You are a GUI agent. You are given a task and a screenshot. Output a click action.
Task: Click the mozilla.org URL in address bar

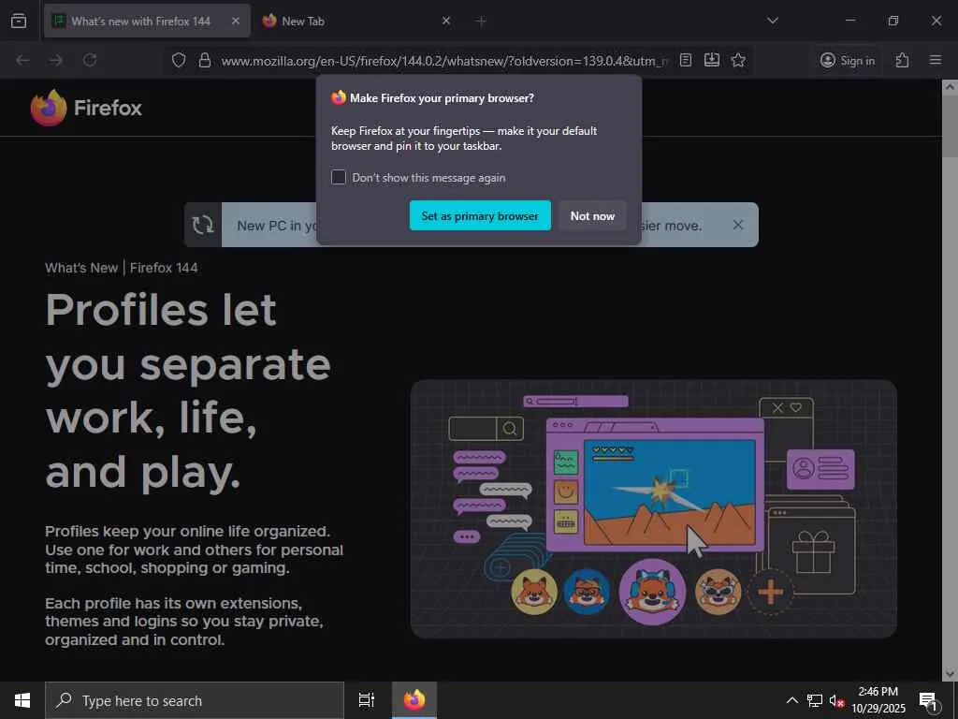(444, 61)
